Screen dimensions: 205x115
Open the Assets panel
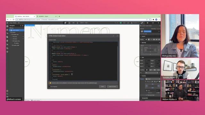coord(7,48)
